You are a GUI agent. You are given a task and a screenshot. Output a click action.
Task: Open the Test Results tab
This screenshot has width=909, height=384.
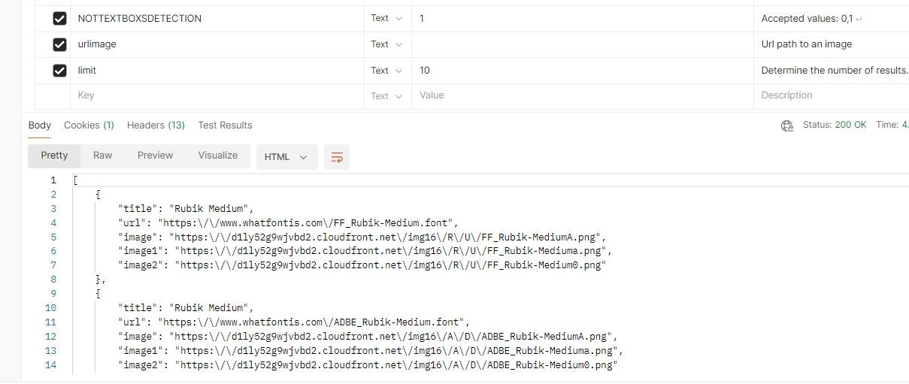click(x=225, y=125)
